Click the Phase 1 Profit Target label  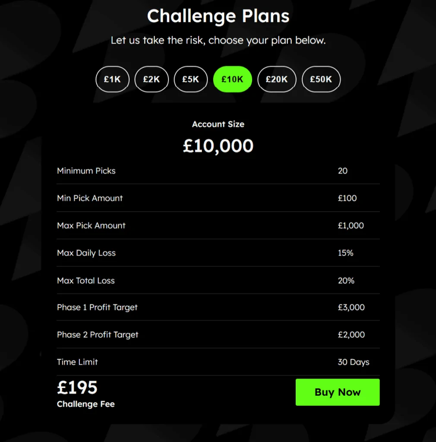[x=97, y=307]
